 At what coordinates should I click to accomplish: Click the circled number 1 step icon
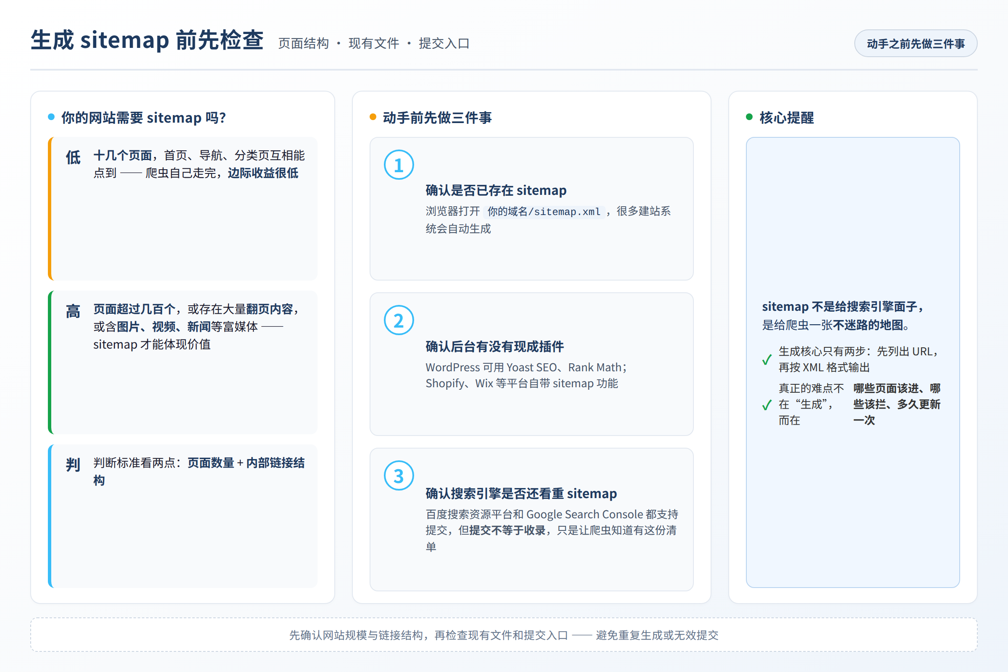pyautogui.click(x=399, y=165)
